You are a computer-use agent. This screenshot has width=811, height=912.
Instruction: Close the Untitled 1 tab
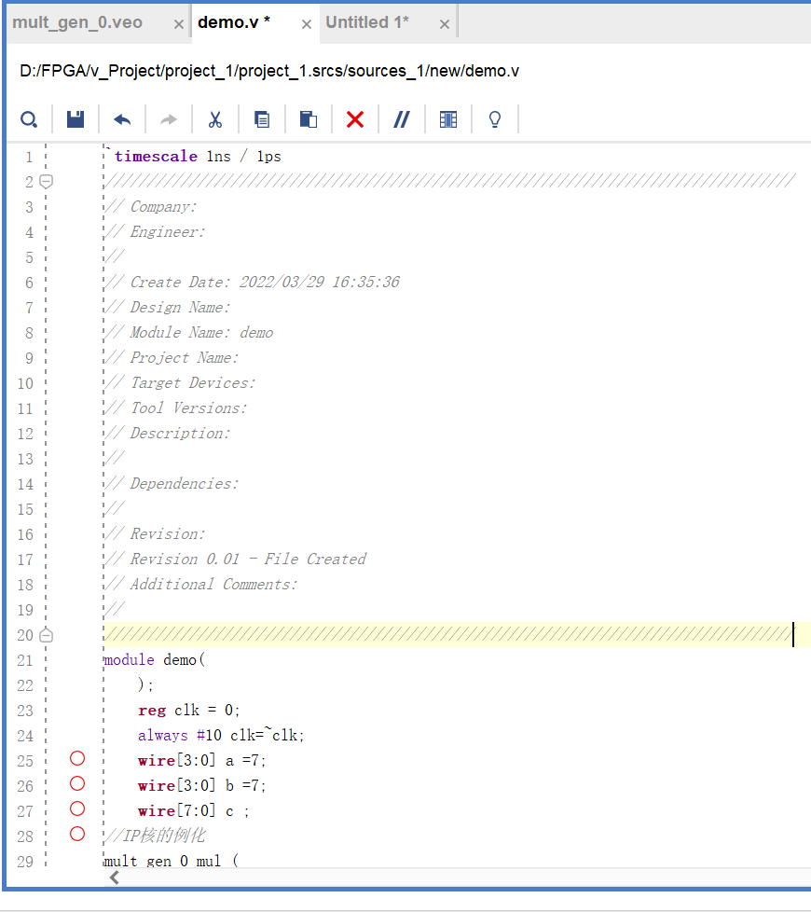444,24
